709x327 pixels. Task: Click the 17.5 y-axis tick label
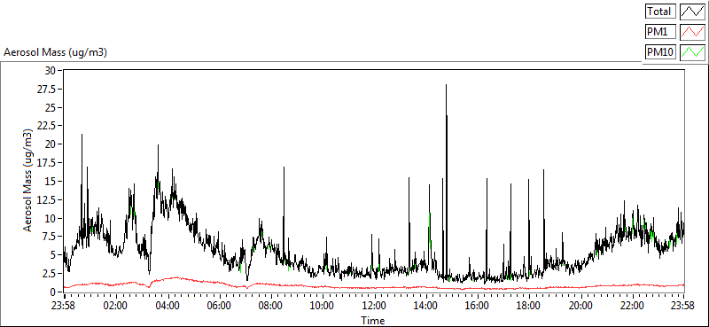pos(47,163)
